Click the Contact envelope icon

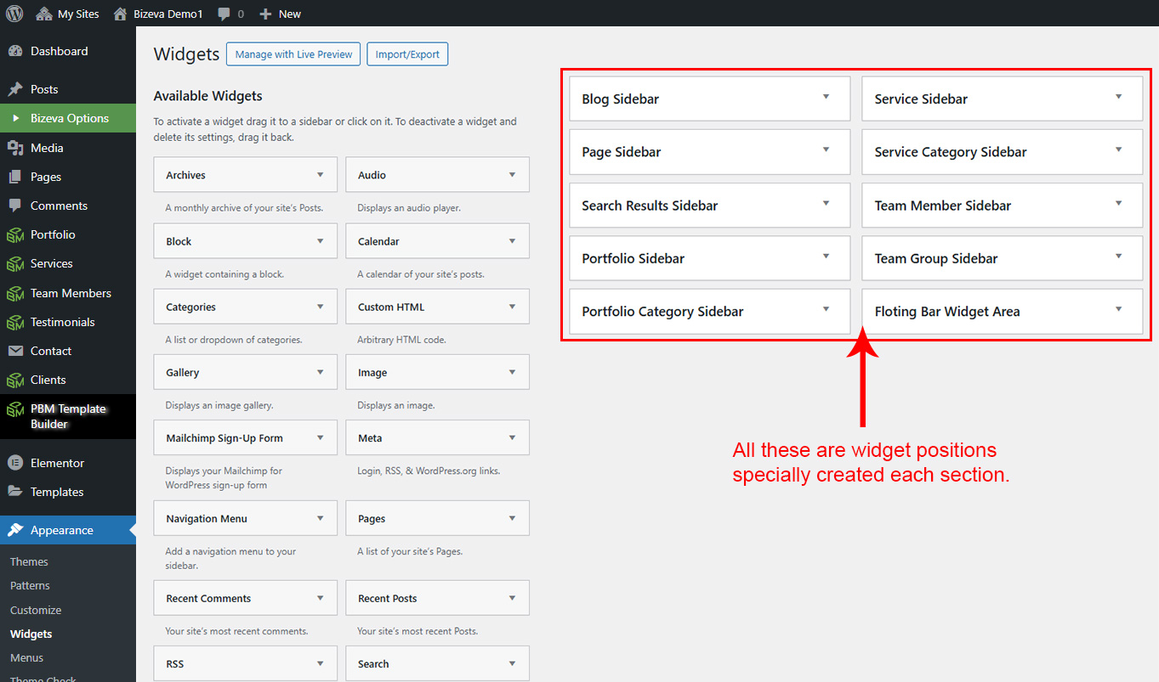pyautogui.click(x=15, y=351)
